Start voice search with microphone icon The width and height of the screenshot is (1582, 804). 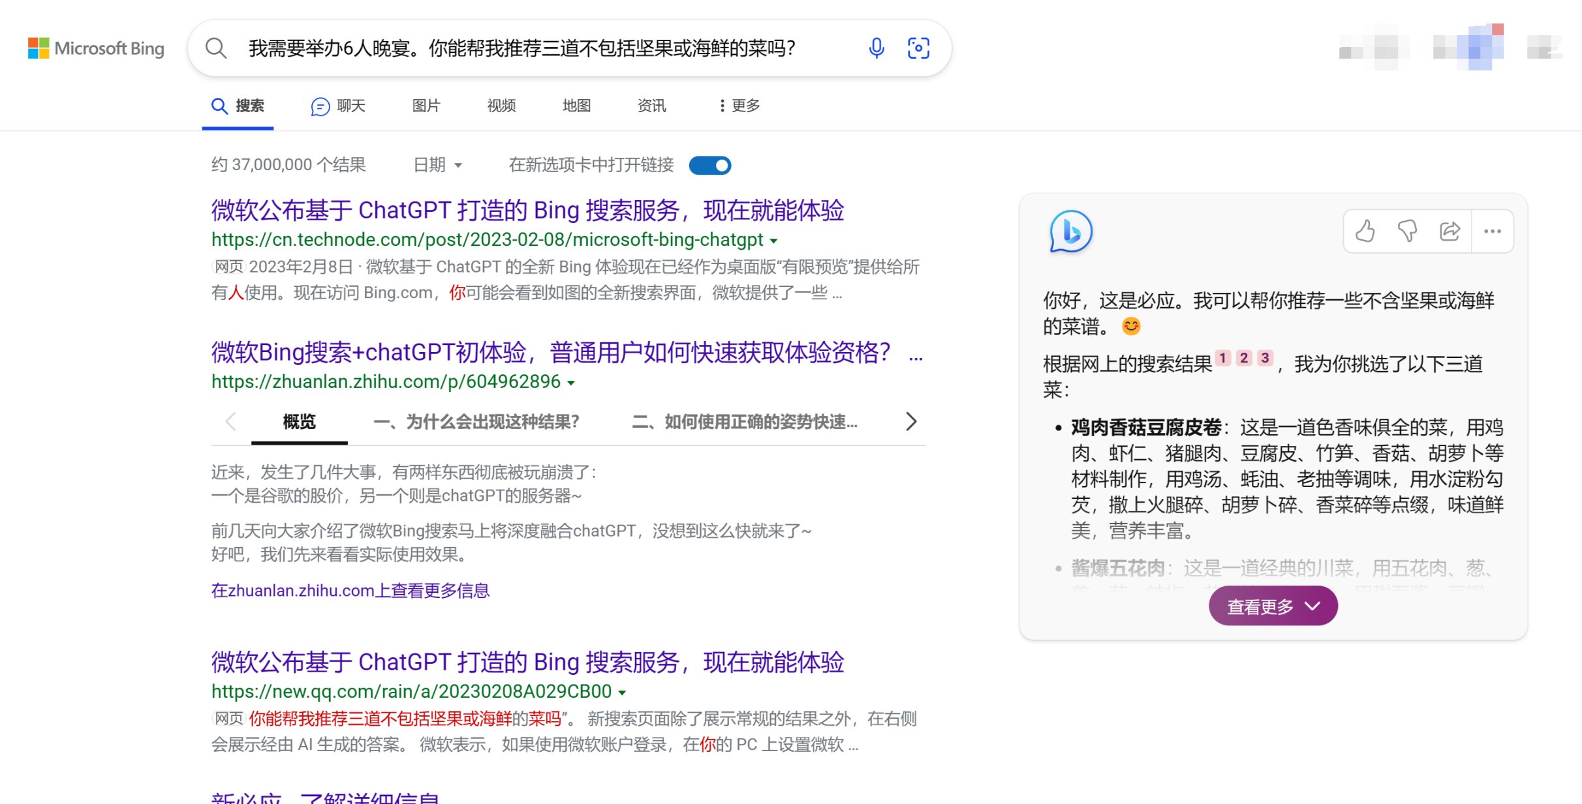click(876, 48)
